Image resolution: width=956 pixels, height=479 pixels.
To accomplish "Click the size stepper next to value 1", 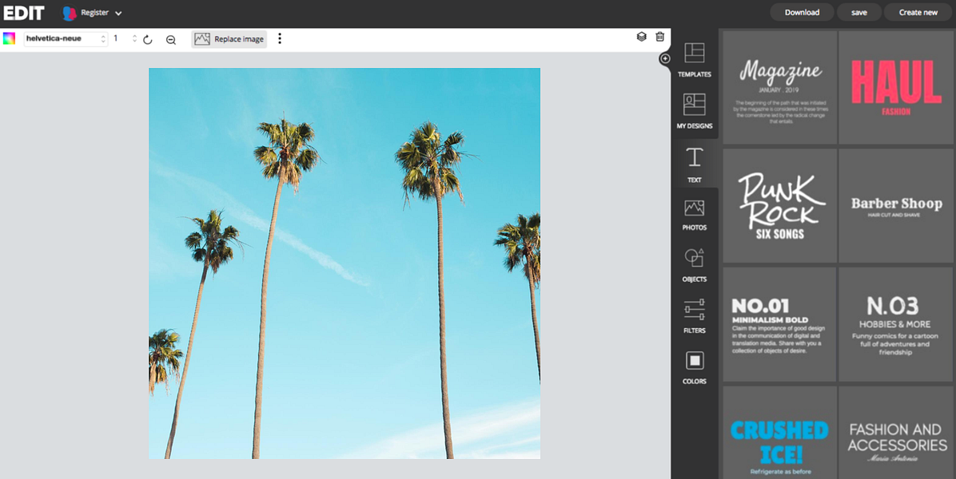I will tap(135, 38).
